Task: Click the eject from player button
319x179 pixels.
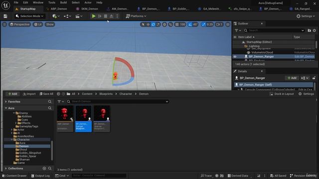Action: tap(112, 16)
